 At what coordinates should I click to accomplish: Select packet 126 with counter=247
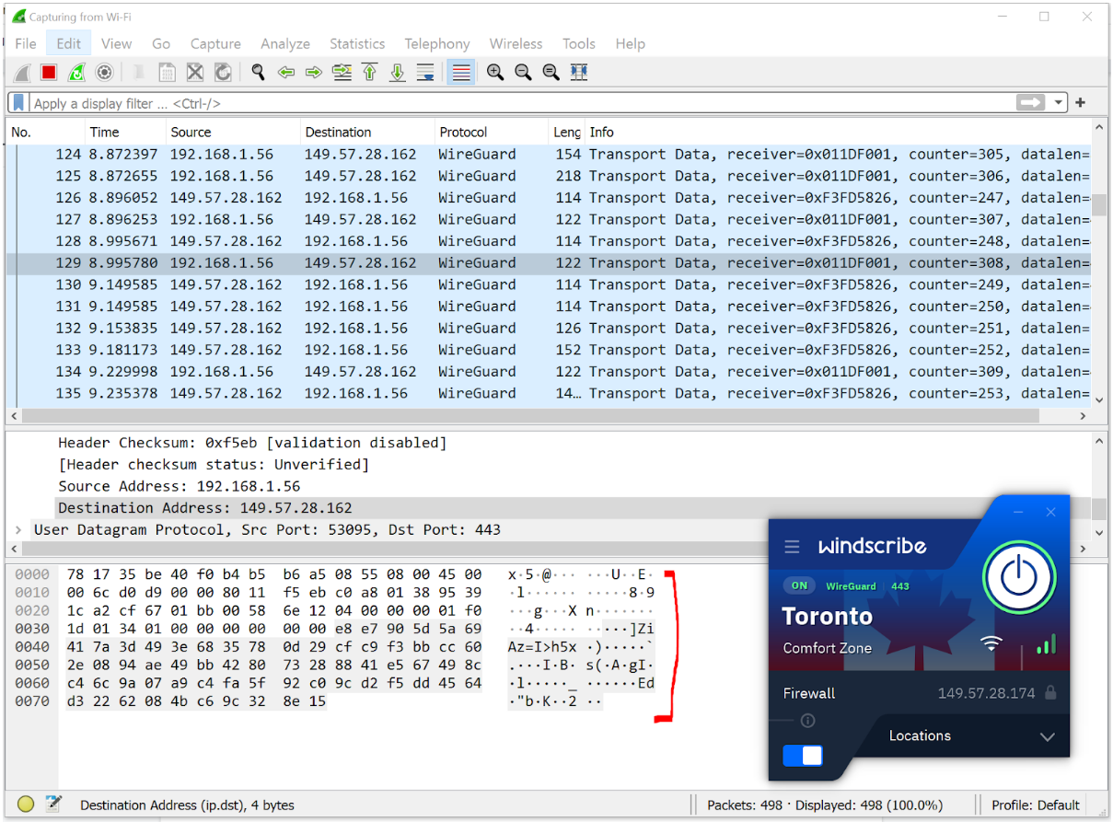click(549, 198)
